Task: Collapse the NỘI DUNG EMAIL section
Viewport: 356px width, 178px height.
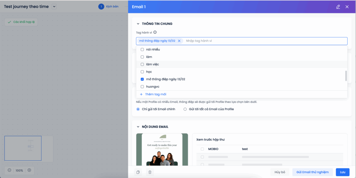Action: 138,127
